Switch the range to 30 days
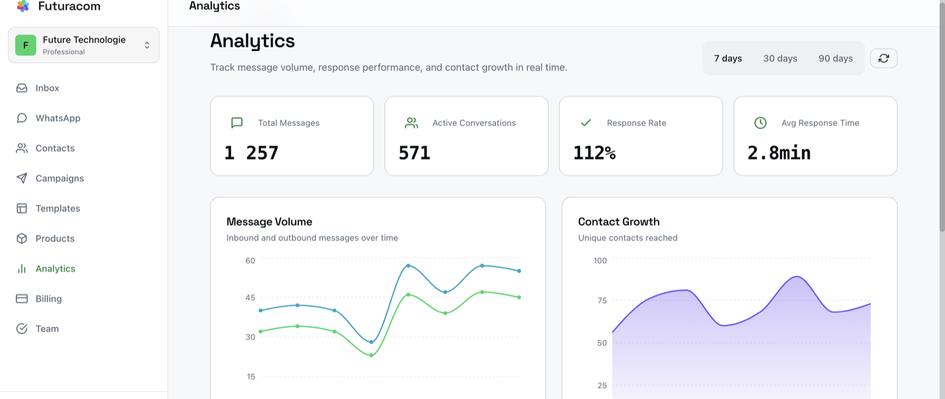945x399 pixels. tap(780, 58)
